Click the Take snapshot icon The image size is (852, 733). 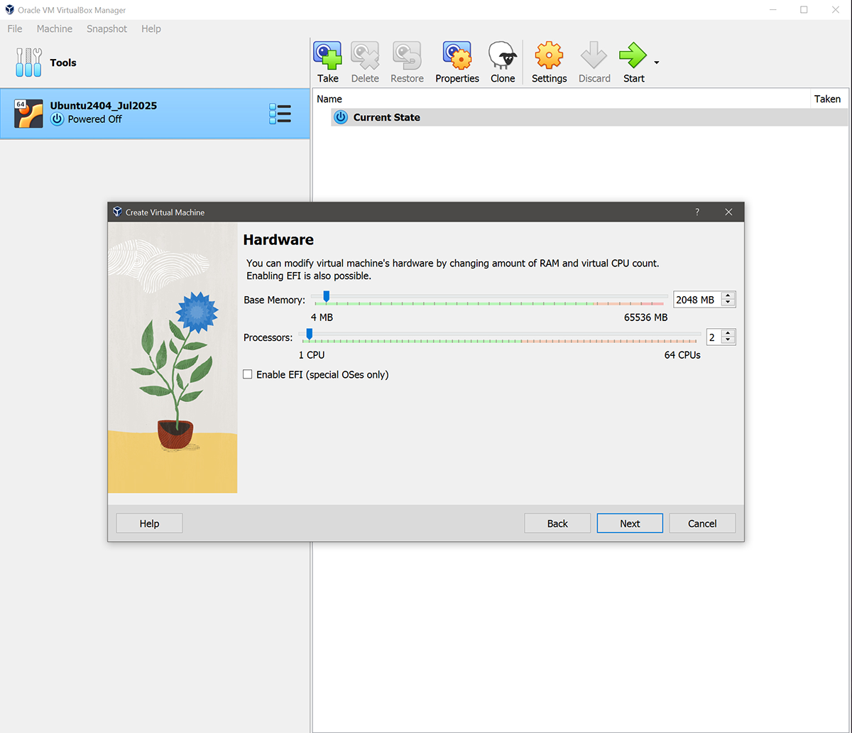[x=327, y=55]
